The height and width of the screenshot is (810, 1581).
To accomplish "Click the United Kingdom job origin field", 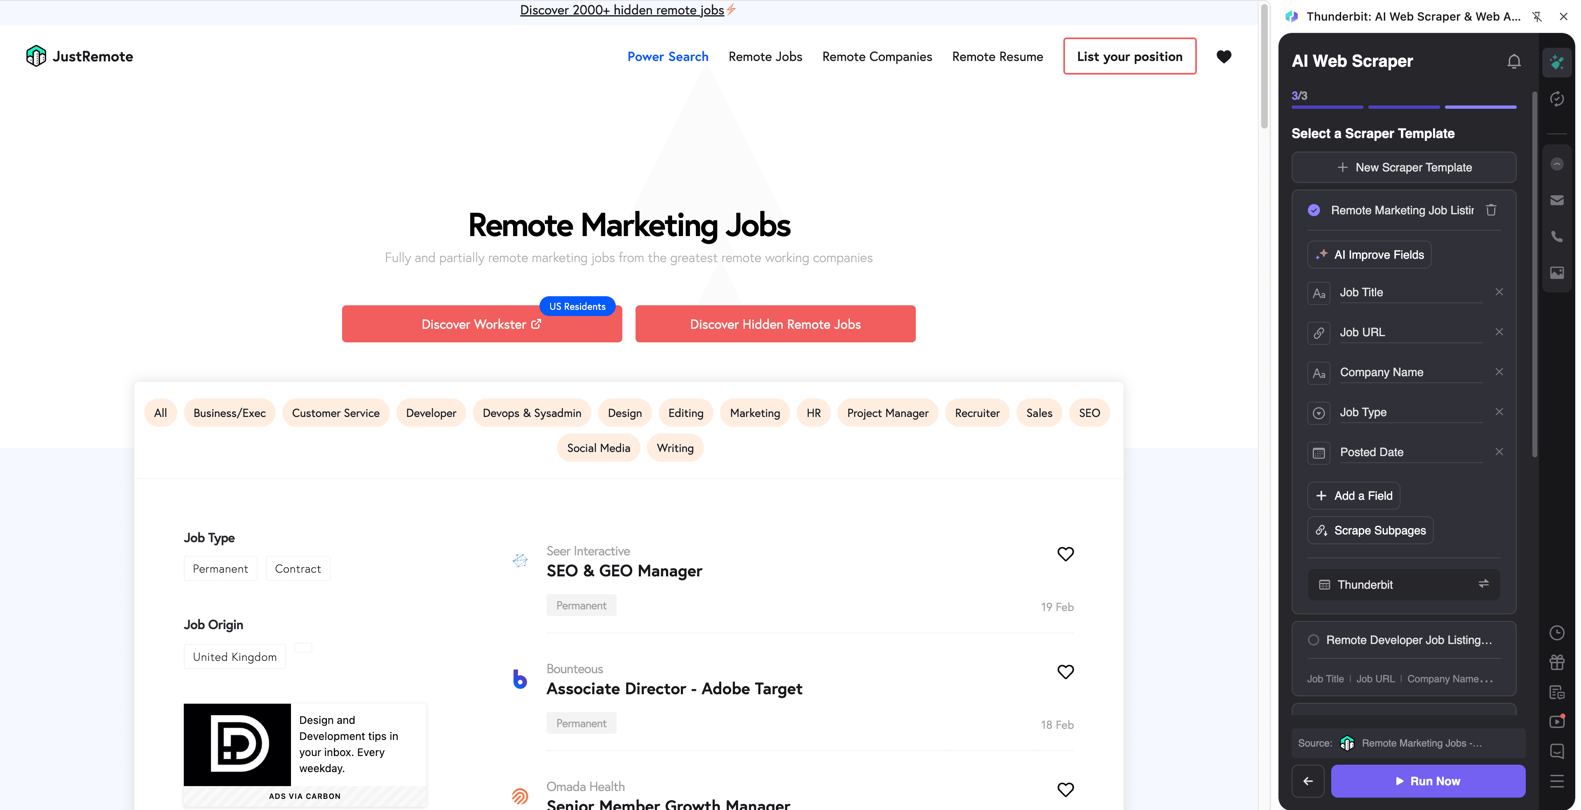I will pos(234,656).
